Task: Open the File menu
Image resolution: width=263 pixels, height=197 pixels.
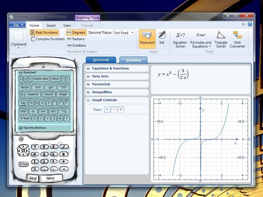Action: pyautogui.click(x=17, y=25)
